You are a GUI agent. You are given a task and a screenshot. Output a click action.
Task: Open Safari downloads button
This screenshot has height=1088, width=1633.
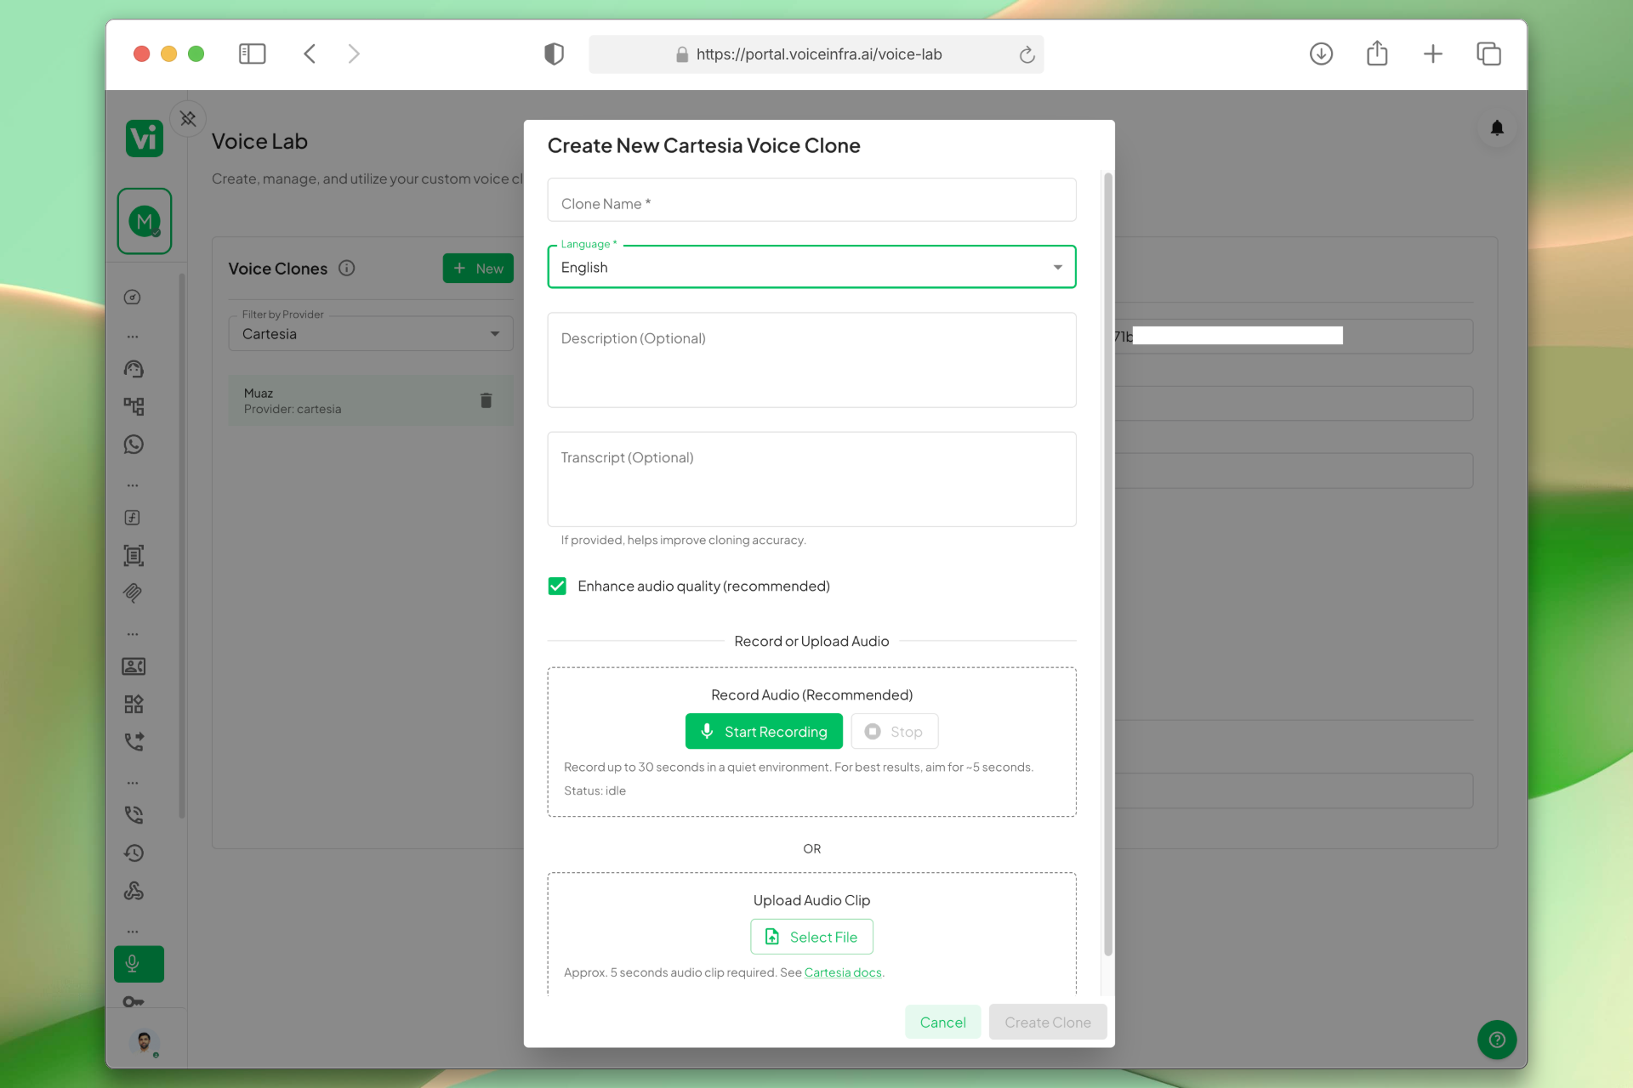tap(1321, 54)
